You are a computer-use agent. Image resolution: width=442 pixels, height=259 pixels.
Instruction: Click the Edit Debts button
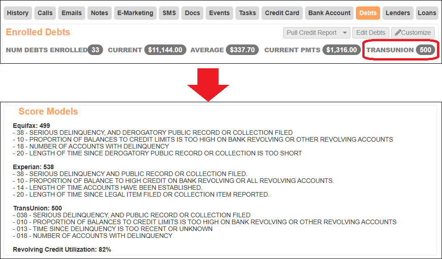point(371,33)
